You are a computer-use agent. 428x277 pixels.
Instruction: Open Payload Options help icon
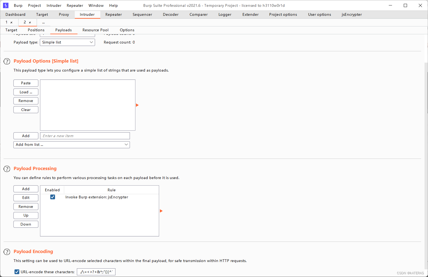click(x=7, y=61)
